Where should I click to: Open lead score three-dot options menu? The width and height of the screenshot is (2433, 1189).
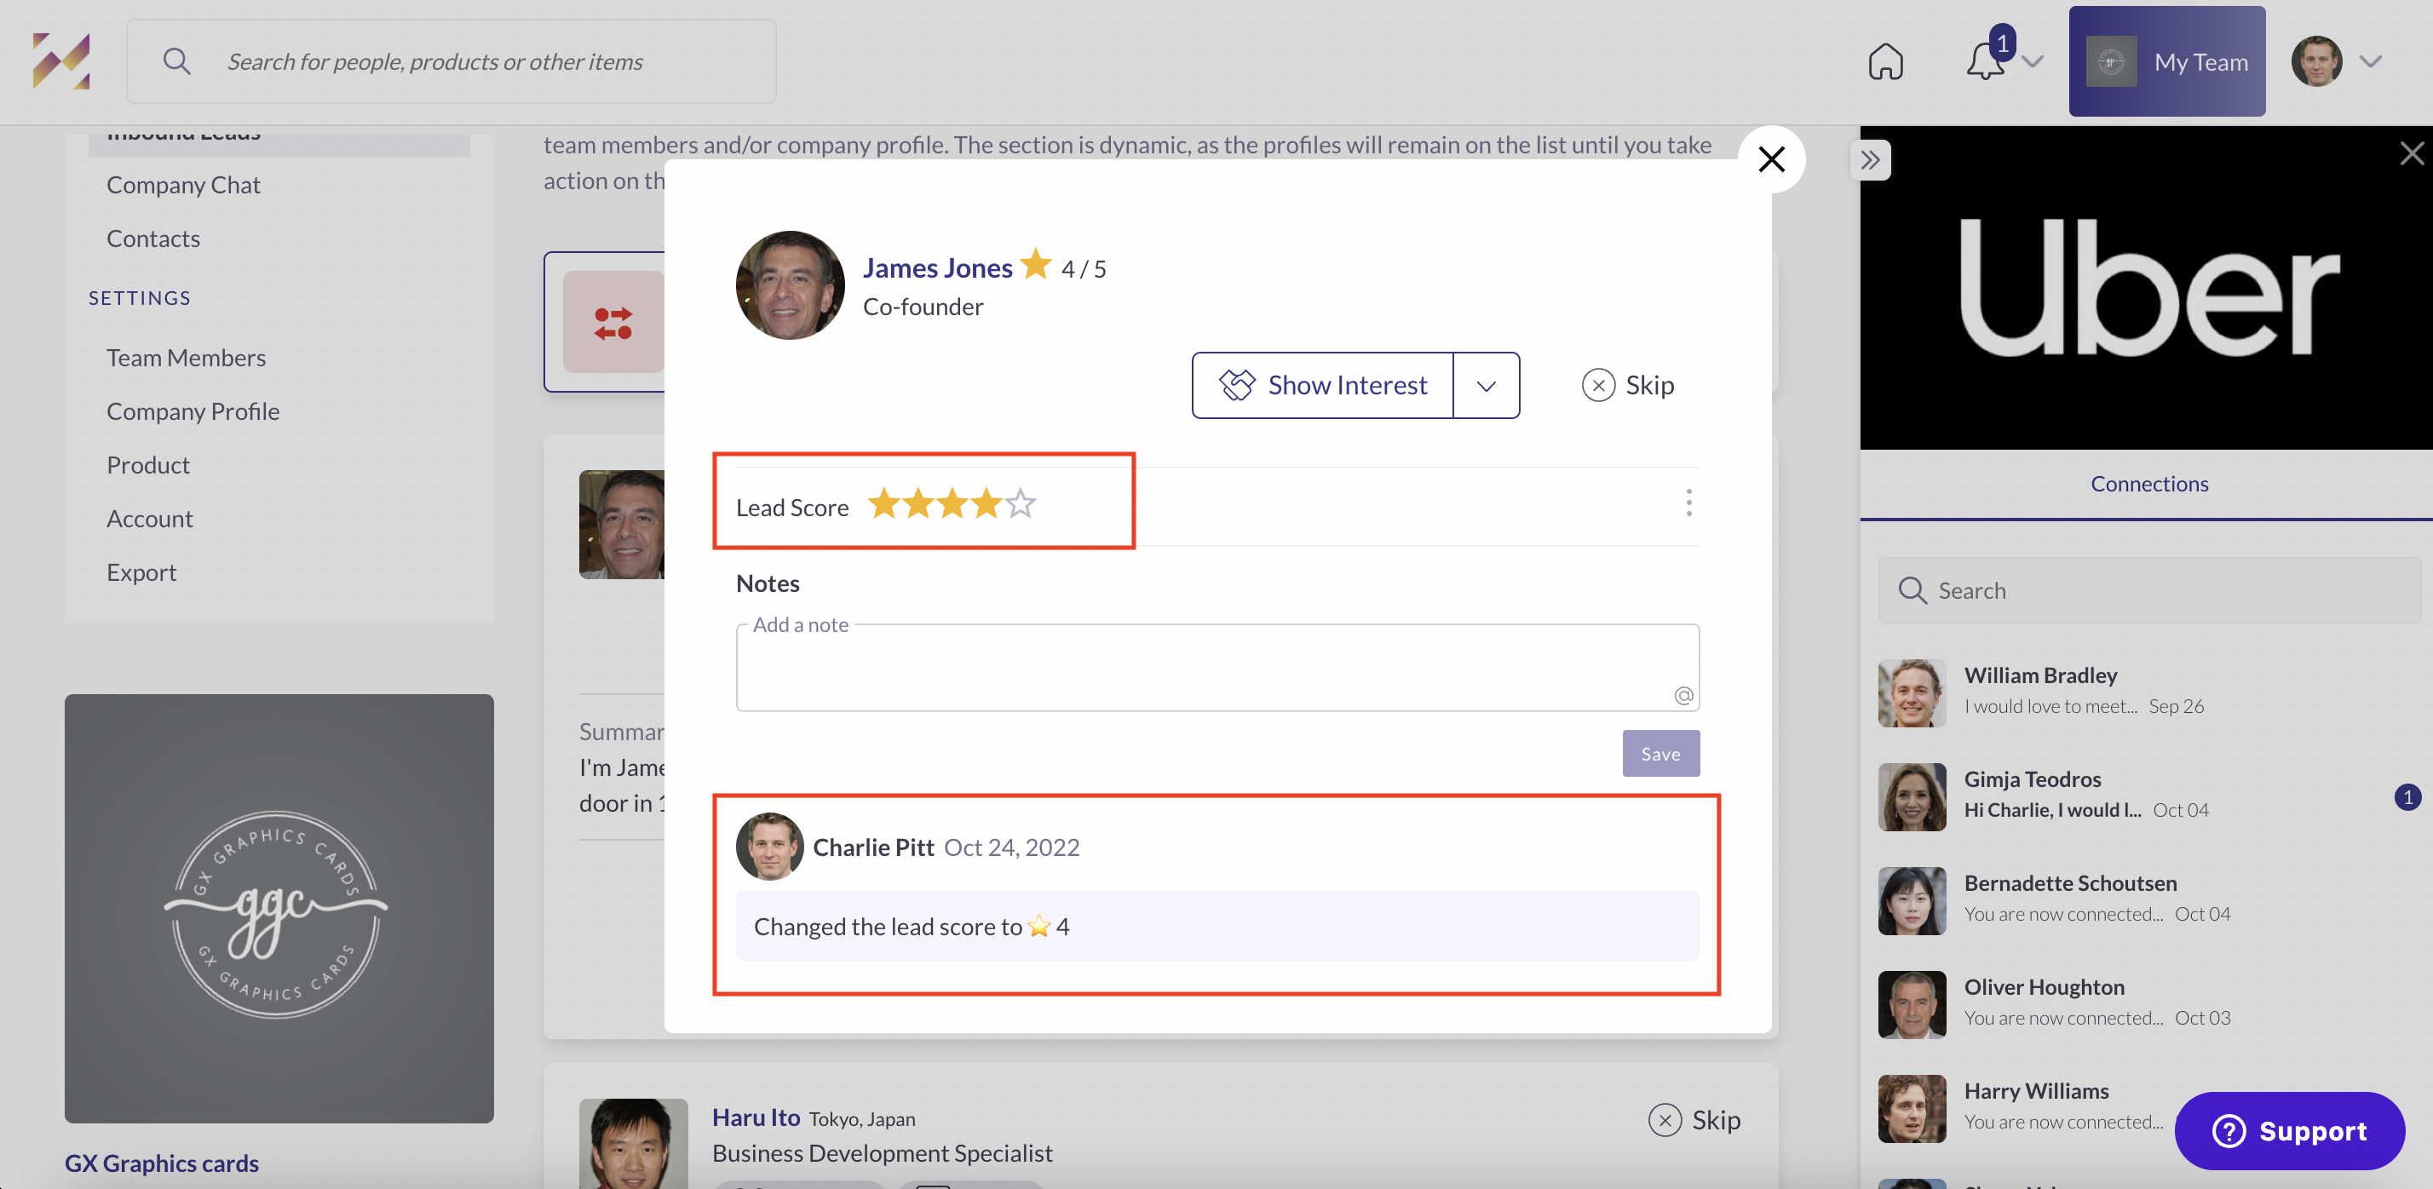tap(1688, 503)
